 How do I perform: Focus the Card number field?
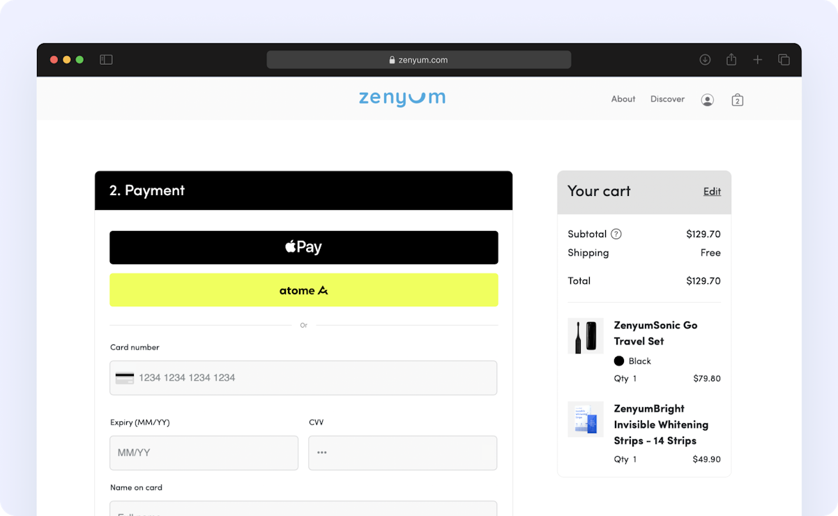(303, 378)
